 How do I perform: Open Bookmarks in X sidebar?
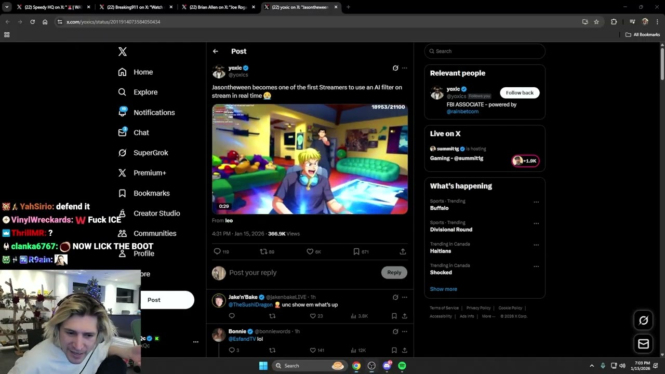coord(144,193)
